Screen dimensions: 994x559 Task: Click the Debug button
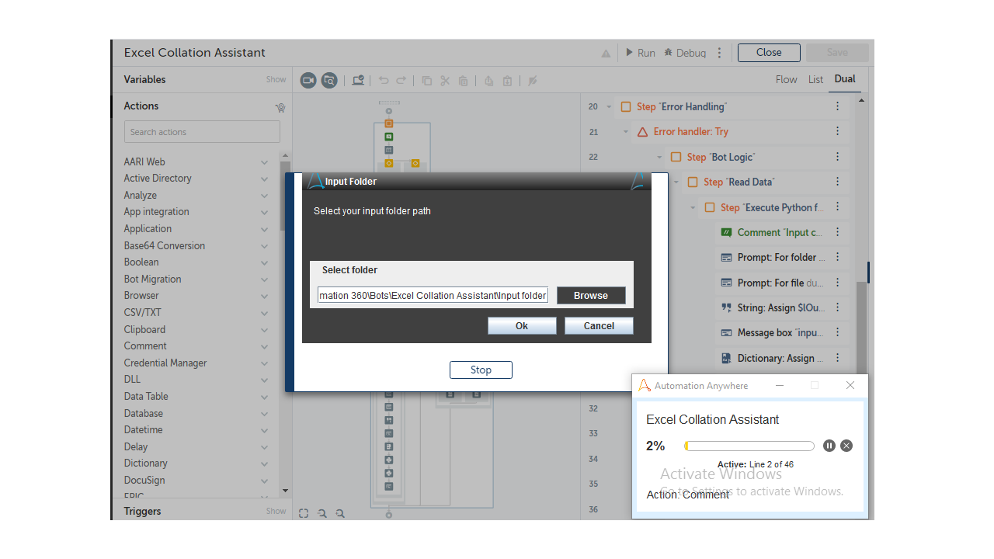tap(685, 53)
